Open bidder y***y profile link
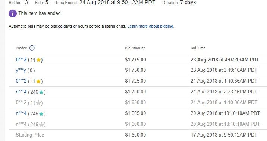This screenshot has width=267, height=141. coord(21,70)
